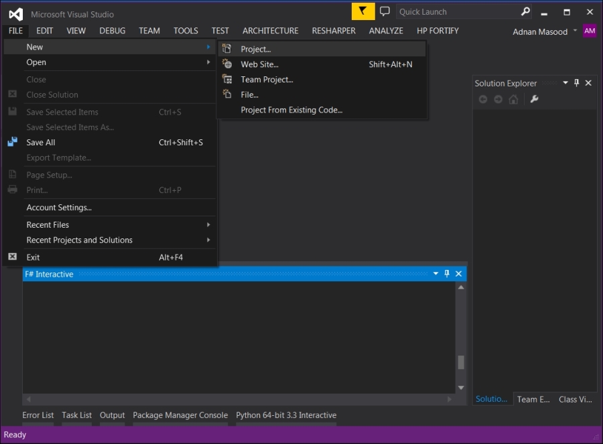Click the Solution Explorer forward arrow icon
This screenshot has width=603, height=444.
coord(498,100)
